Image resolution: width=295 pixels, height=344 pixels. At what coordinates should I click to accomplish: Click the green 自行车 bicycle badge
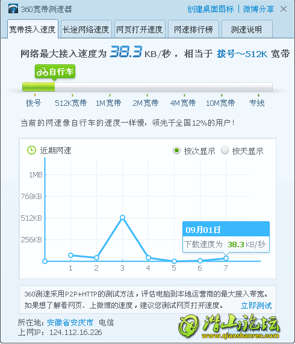click(x=55, y=72)
